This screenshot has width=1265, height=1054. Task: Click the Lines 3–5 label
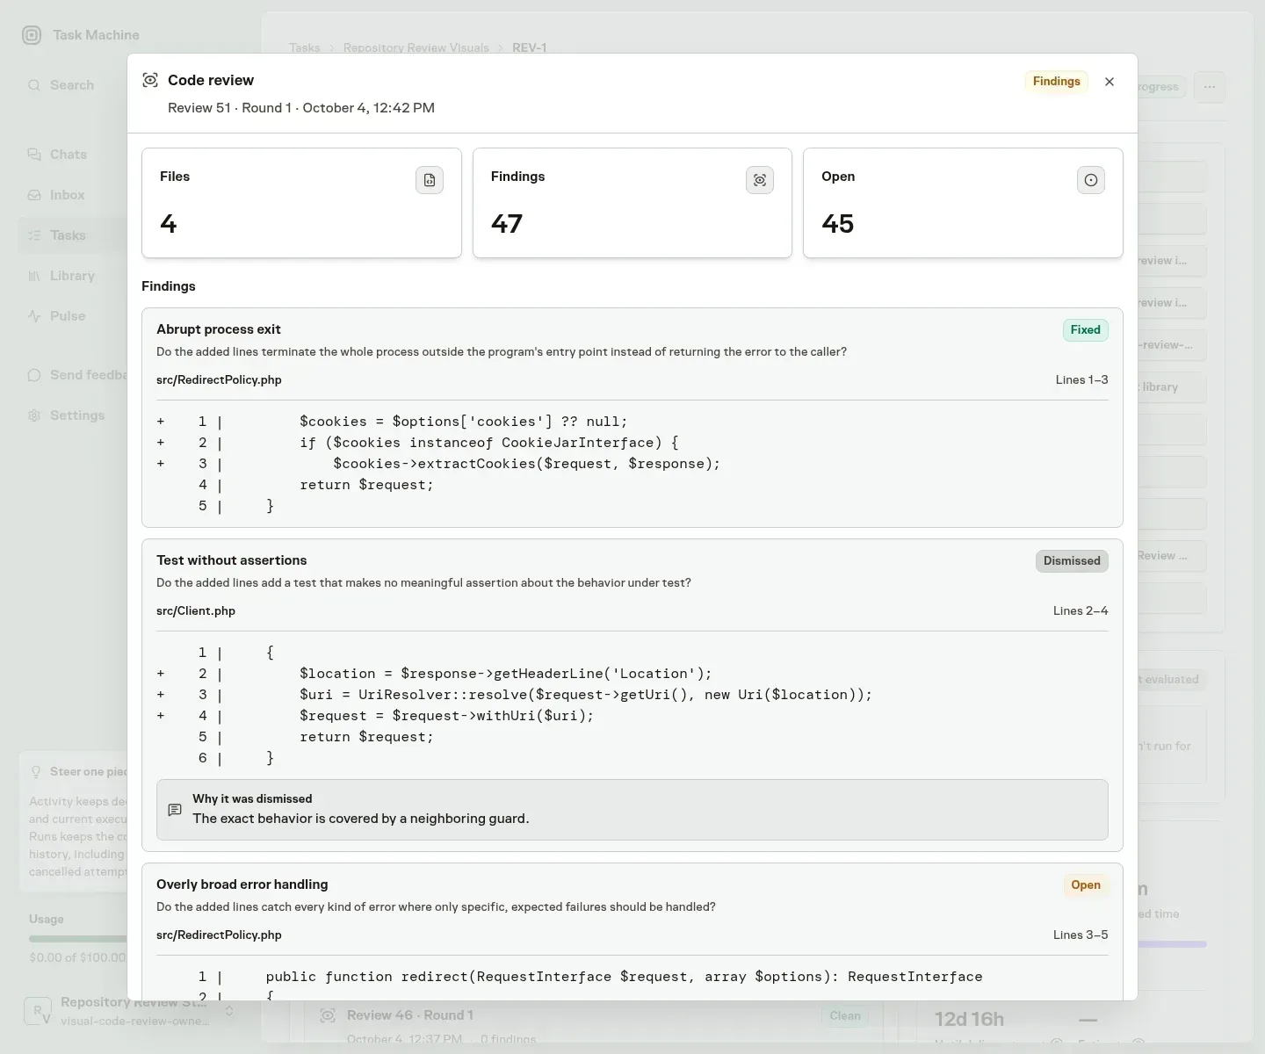(x=1081, y=935)
